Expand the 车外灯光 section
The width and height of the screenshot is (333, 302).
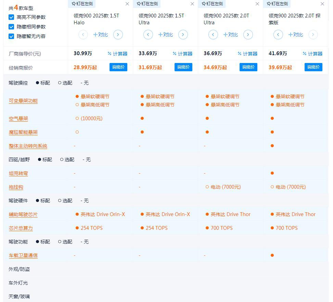pyautogui.click(x=18, y=283)
